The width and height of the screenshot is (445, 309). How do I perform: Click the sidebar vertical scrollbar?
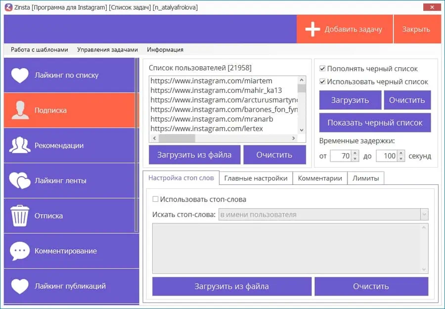coord(136,145)
